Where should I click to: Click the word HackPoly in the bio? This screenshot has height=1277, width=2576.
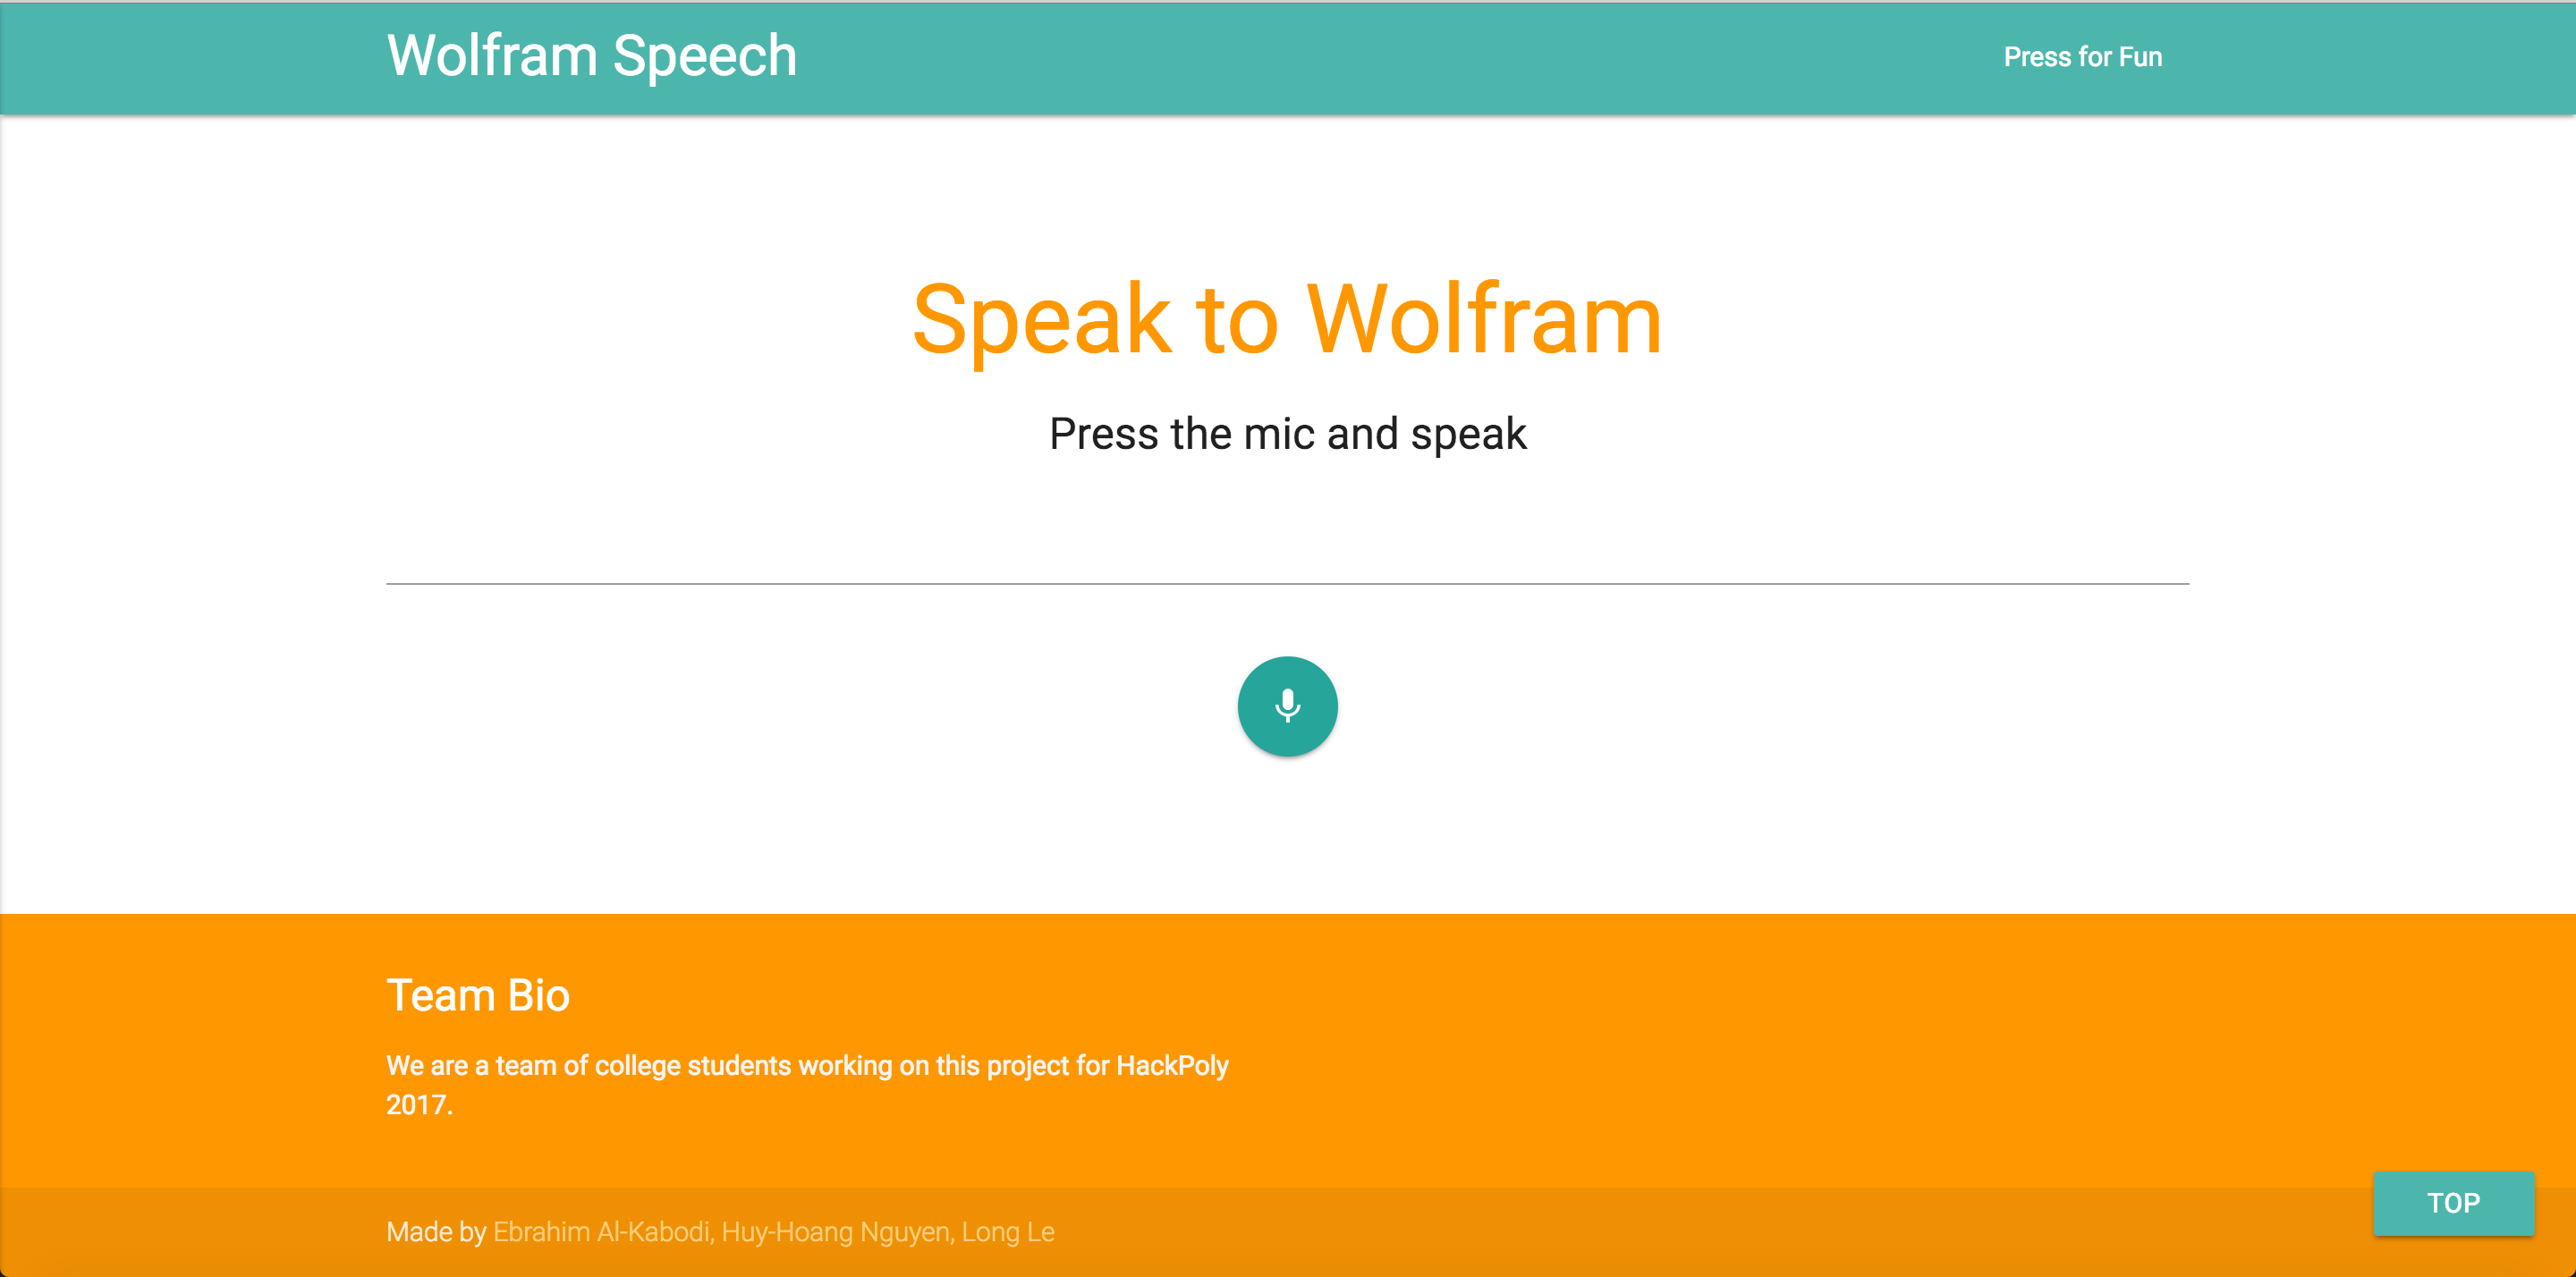(1171, 1066)
